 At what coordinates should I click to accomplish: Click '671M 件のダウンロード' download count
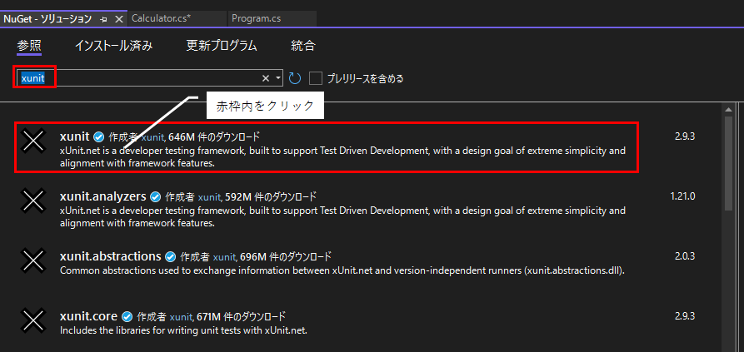[x=241, y=316]
